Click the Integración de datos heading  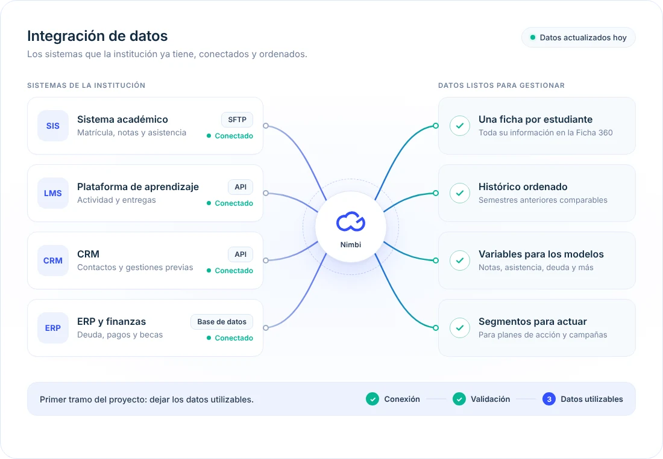[98, 36]
